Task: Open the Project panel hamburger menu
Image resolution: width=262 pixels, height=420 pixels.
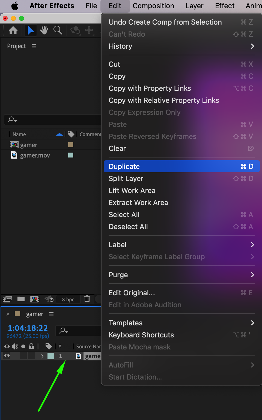Action: click(34, 46)
